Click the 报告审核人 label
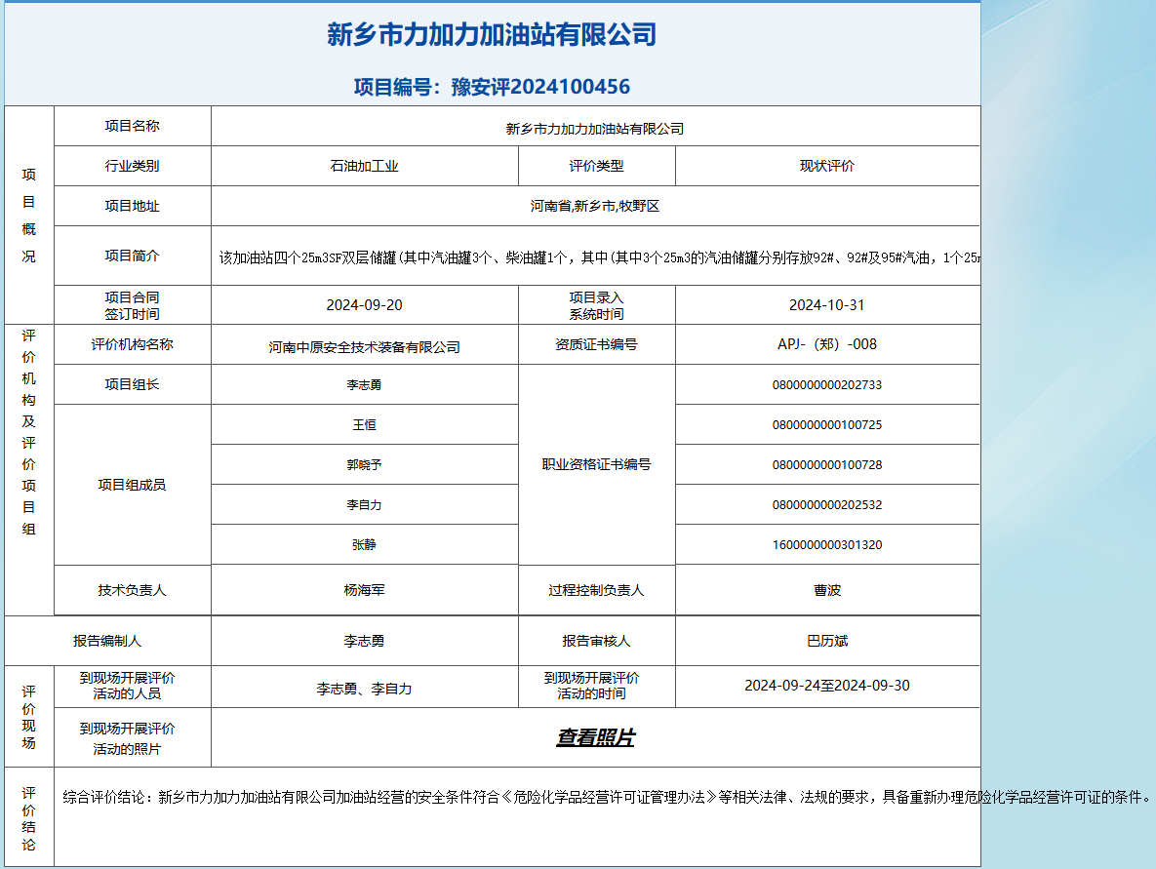The height and width of the screenshot is (869, 1156). [596, 641]
